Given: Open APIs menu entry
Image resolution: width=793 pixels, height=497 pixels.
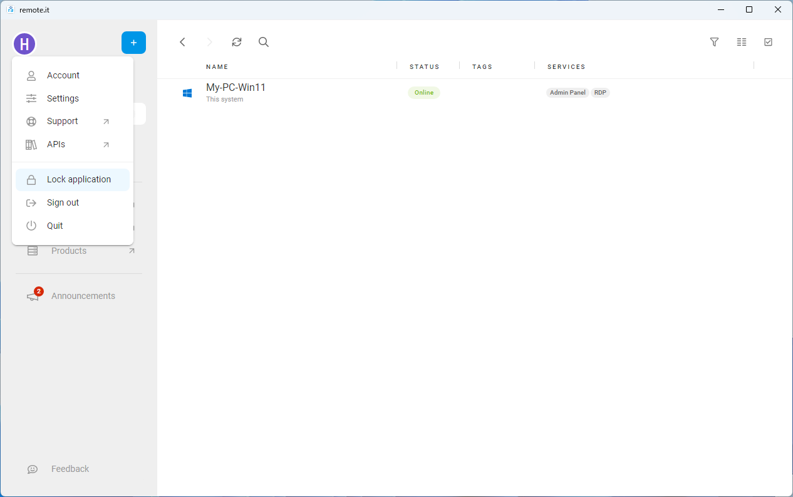Looking at the screenshot, I should coord(73,144).
